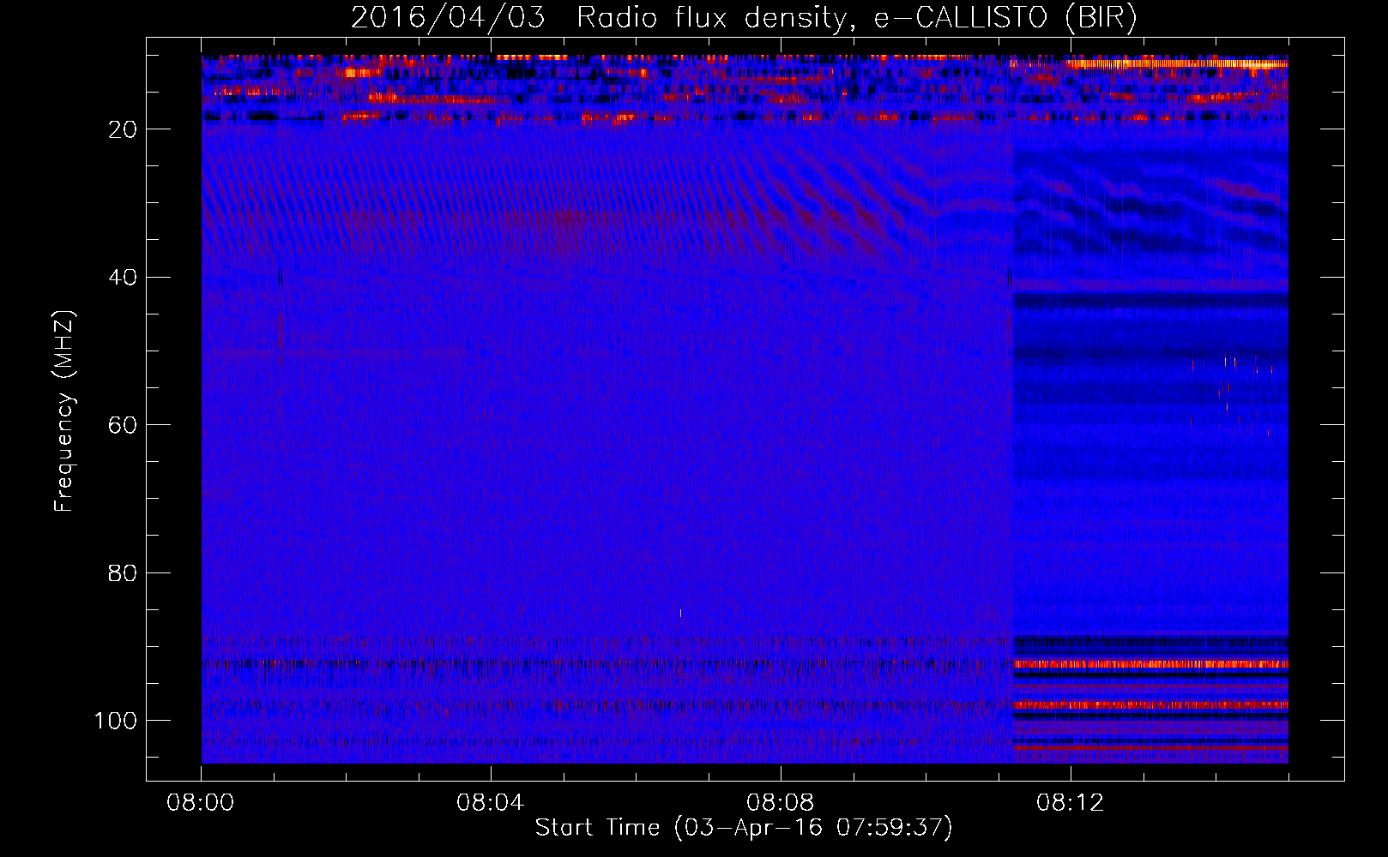Click the plot title '2016/04/03 Radio flux density, e-CALLISTO (BIR)'
The image size is (1388, 857).
[x=744, y=18]
